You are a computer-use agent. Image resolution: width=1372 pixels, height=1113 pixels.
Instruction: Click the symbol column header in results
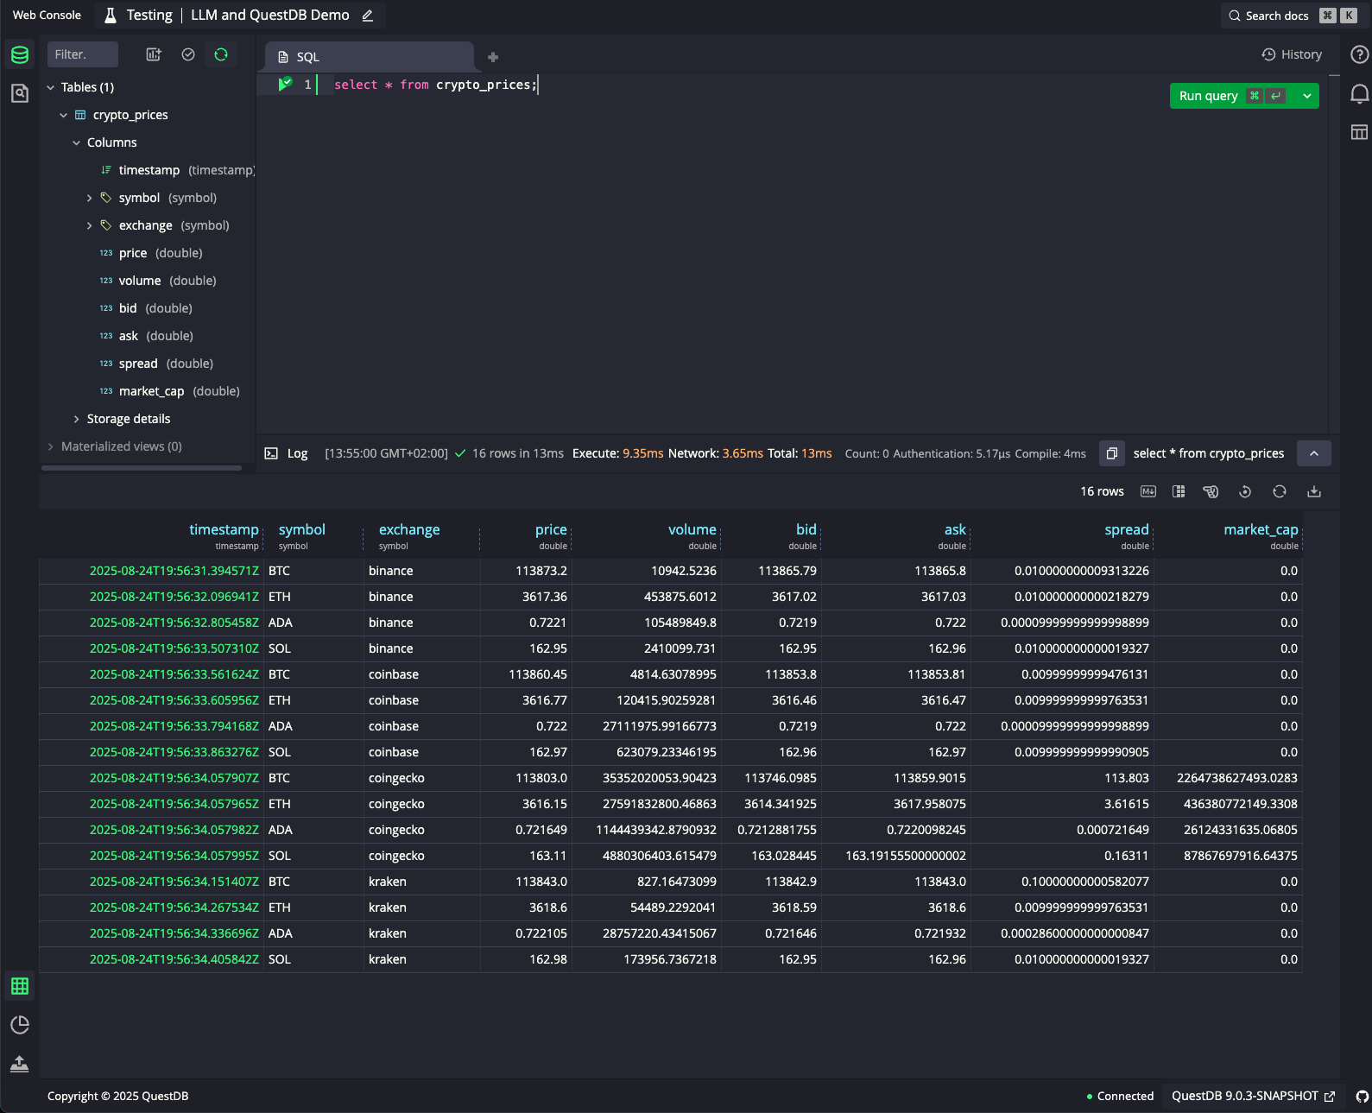[302, 529]
